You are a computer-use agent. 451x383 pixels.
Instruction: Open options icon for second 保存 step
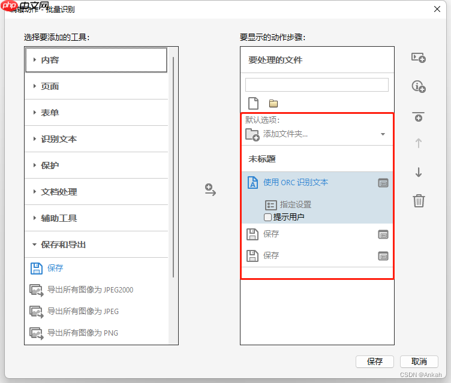(x=383, y=256)
